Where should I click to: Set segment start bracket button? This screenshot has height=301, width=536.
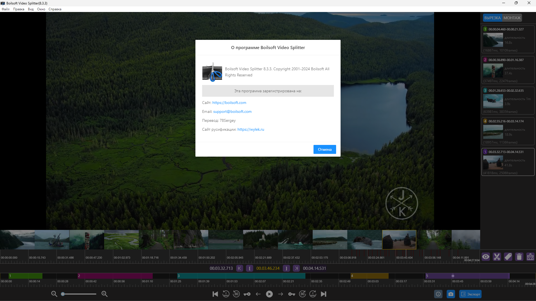click(250, 268)
